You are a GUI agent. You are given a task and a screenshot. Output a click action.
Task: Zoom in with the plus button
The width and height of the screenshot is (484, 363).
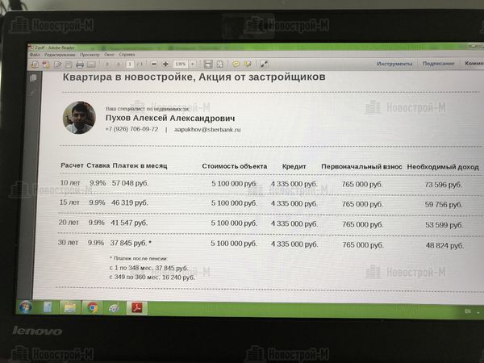[165, 64]
